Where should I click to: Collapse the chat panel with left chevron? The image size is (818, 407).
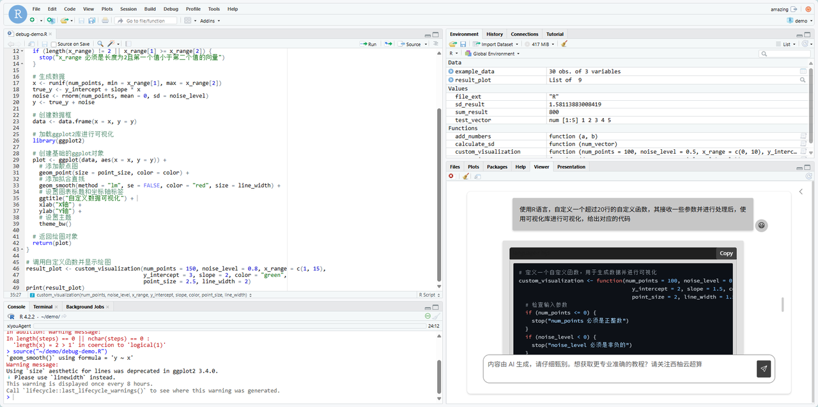[801, 192]
